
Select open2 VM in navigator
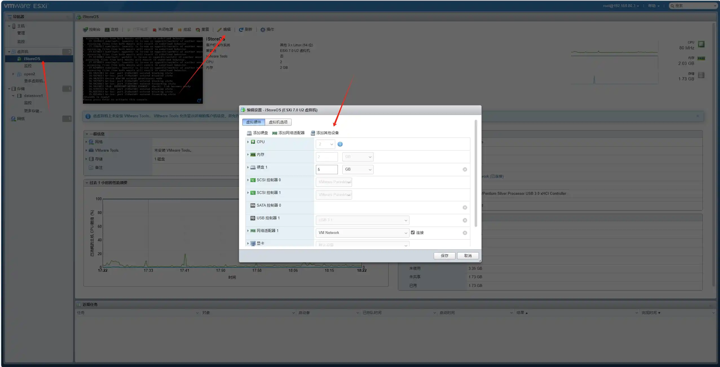[x=29, y=74]
